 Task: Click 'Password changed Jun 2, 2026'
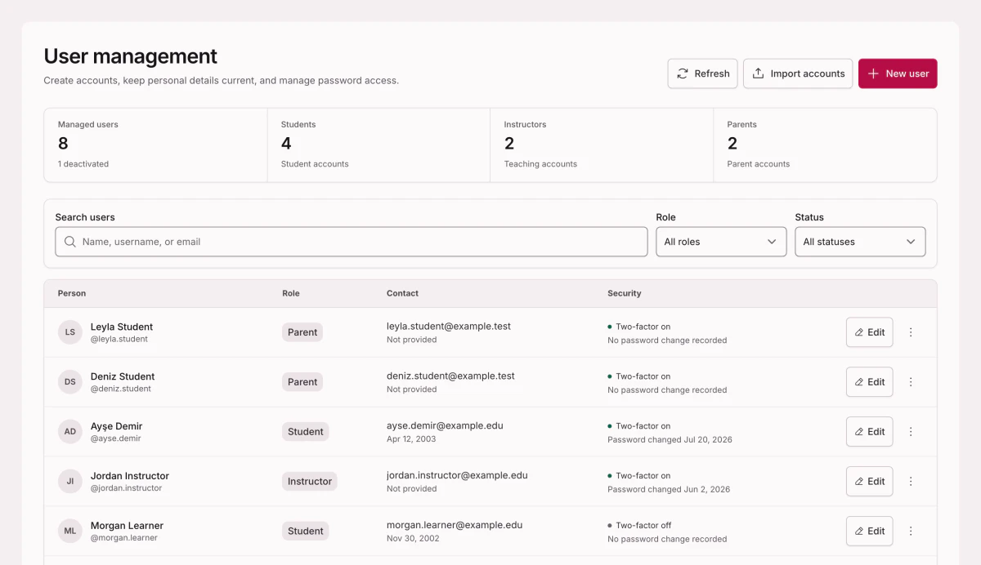(x=669, y=489)
